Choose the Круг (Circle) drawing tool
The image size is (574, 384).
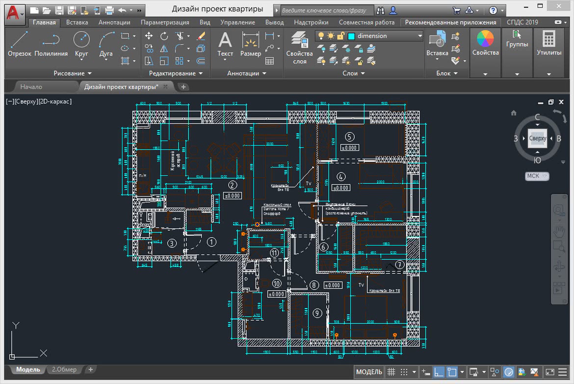pos(81,44)
